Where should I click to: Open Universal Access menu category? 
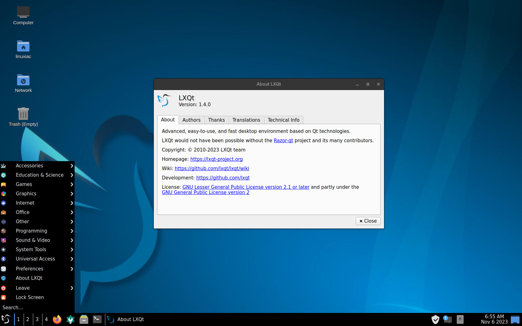point(37,259)
